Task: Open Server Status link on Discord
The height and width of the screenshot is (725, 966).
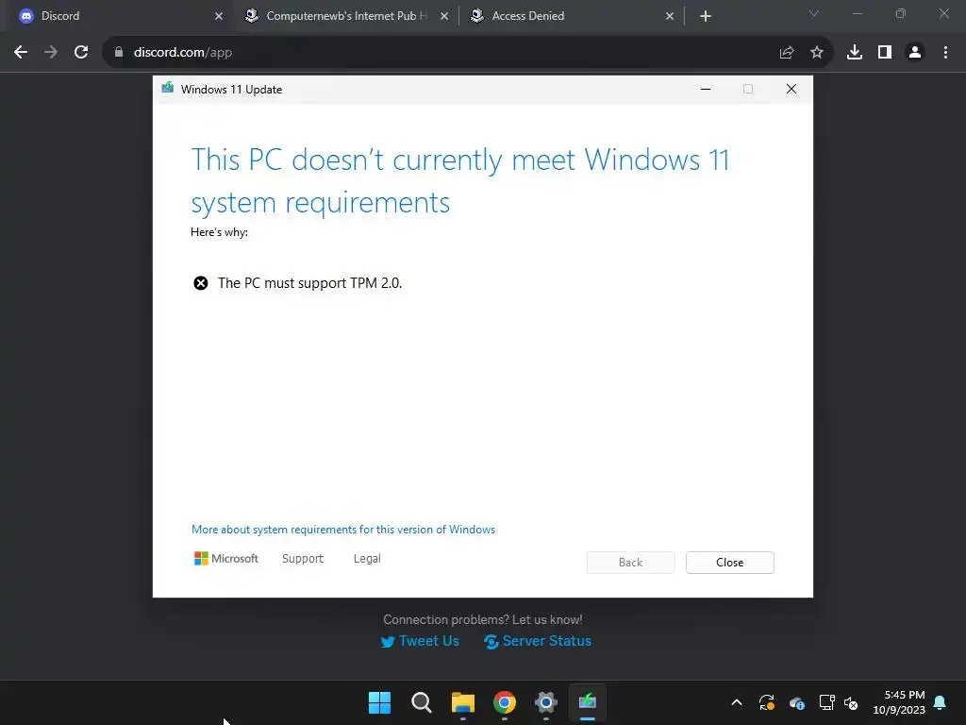Action: pyautogui.click(x=537, y=641)
